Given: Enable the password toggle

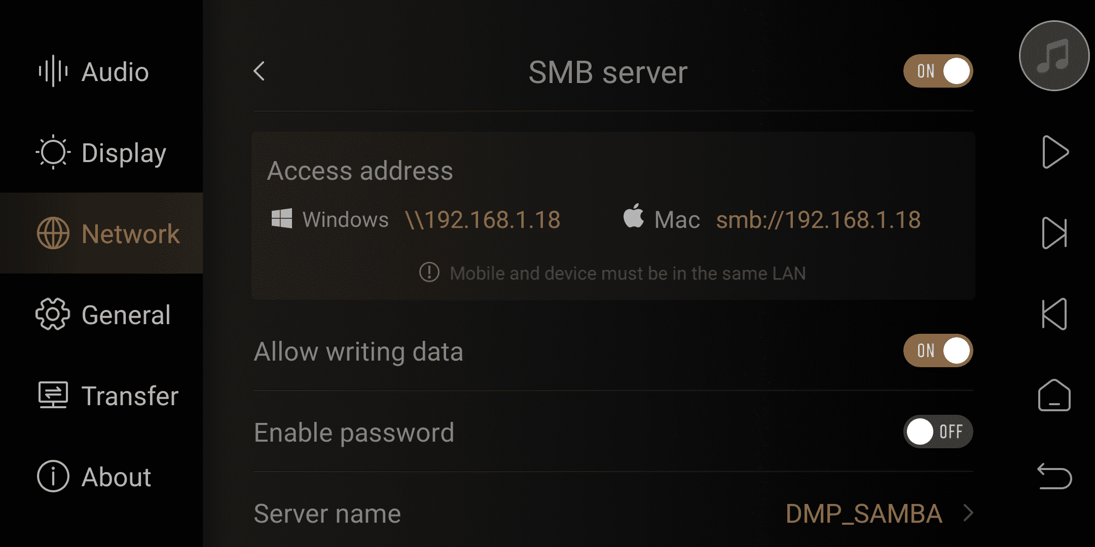Looking at the screenshot, I should coord(938,432).
